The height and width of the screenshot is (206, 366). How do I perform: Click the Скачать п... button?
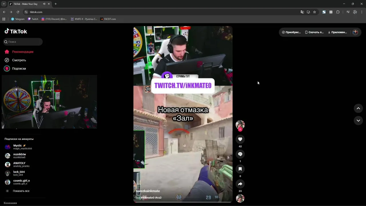tap(314, 32)
